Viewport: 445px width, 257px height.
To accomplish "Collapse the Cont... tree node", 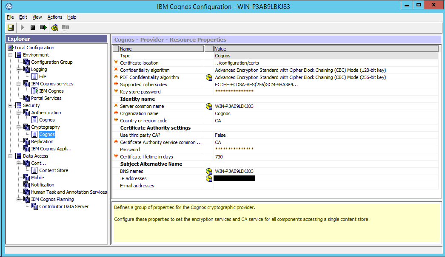I will tap(19, 163).
